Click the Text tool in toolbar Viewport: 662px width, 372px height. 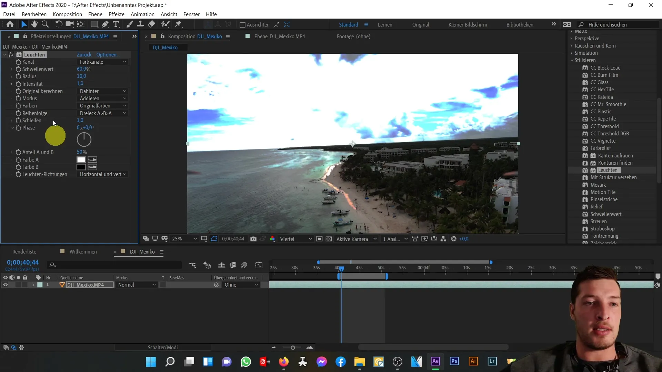pyautogui.click(x=116, y=24)
